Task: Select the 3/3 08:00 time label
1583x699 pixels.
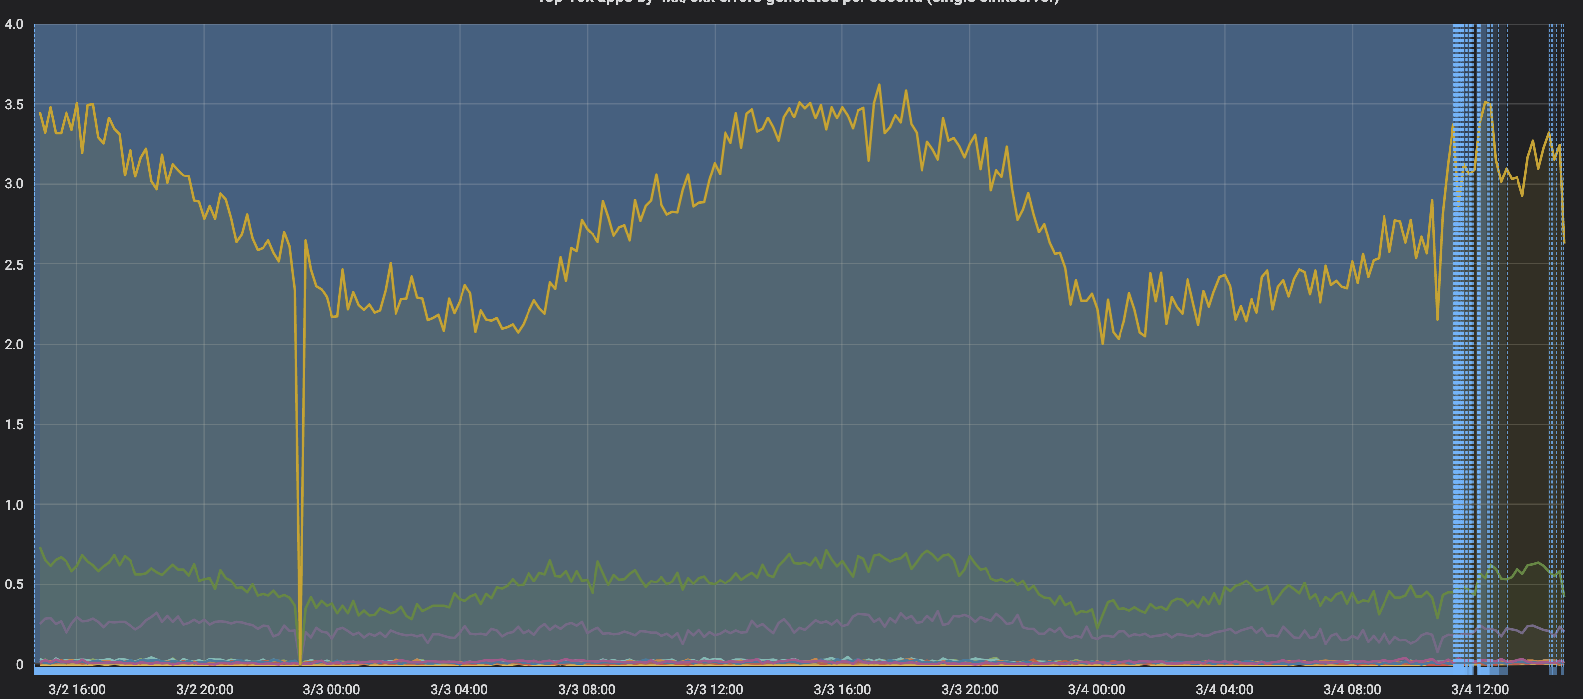Action: click(x=587, y=689)
